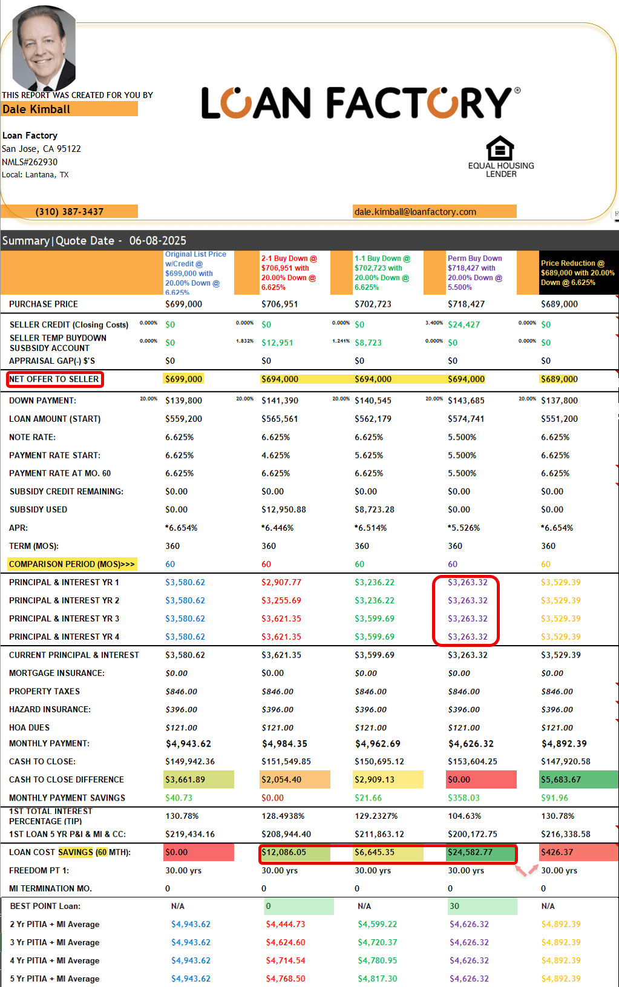Click the Equal Housing Lender house icon

point(500,148)
